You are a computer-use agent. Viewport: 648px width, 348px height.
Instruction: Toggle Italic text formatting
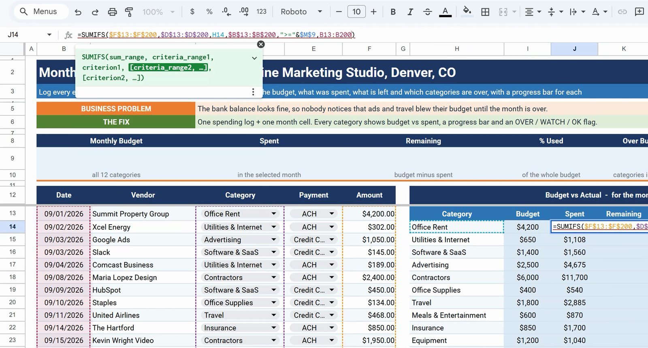(x=410, y=12)
